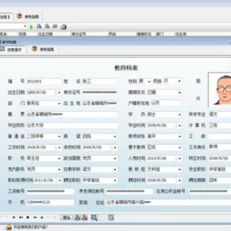The width and height of the screenshot is (231, 231).
Task: Click the status bar icon beside the welcome message
Action: tap(8, 227)
